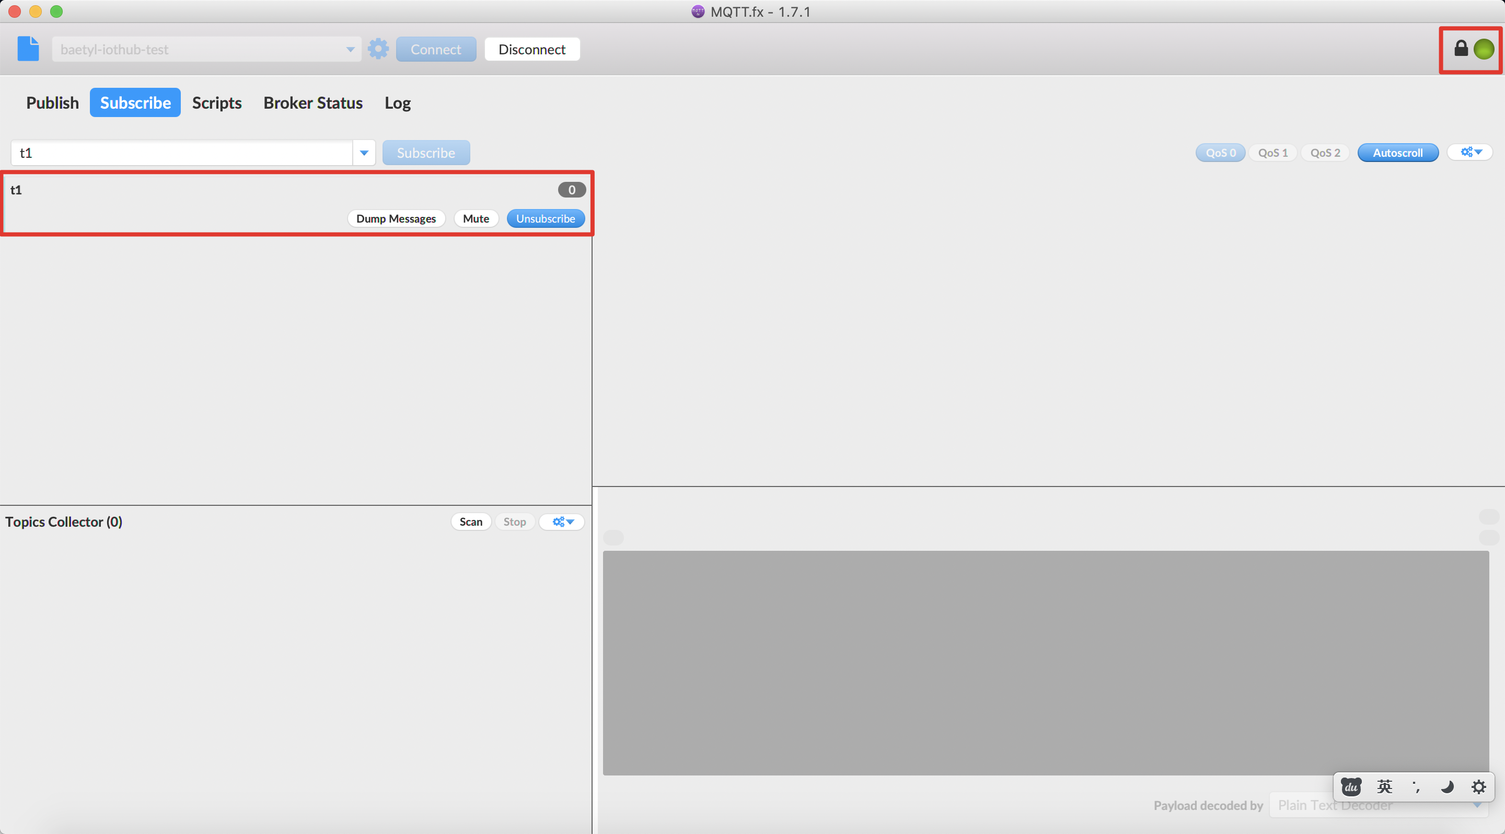
Task: Click the Subscribe button beside topic field
Action: pyautogui.click(x=426, y=153)
